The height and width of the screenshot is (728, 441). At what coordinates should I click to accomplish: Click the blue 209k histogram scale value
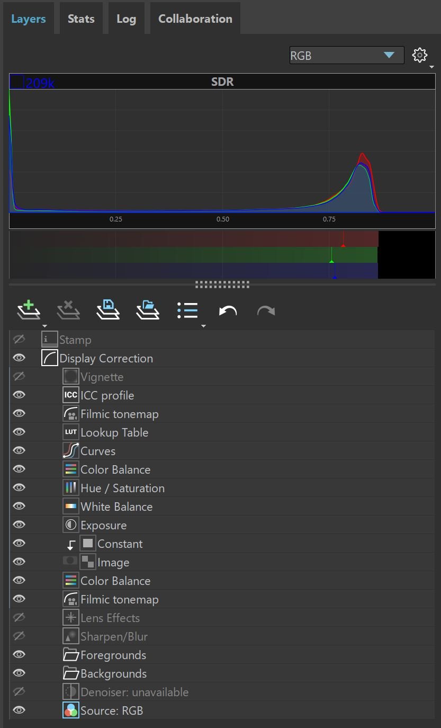(x=40, y=83)
